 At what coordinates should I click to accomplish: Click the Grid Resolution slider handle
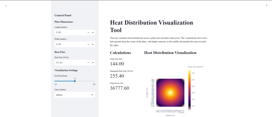coord(75,81)
